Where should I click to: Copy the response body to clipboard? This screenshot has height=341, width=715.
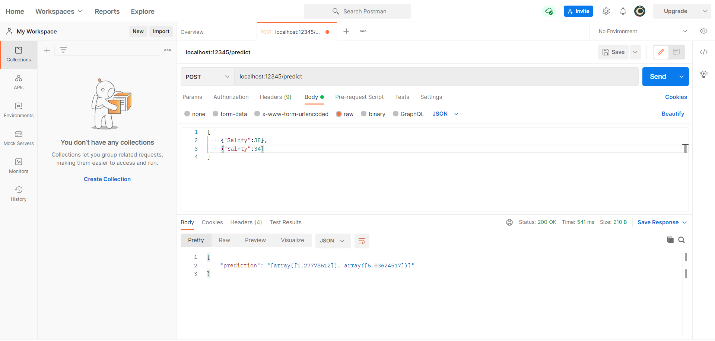[670, 240]
